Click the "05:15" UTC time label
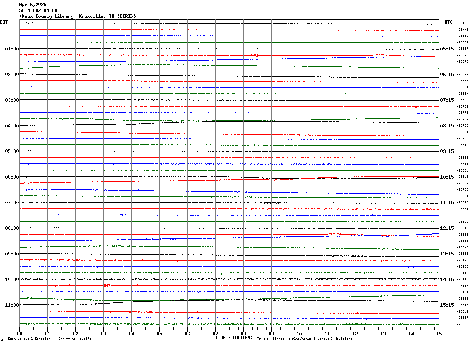The height and width of the screenshot is (344, 470). 447,49
